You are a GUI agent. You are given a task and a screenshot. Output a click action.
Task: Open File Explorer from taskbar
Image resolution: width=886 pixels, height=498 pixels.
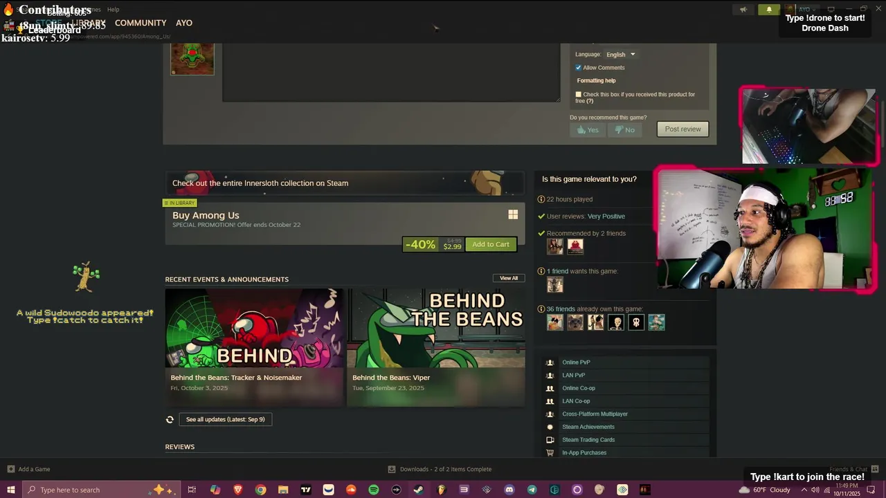(x=283, y=490)
